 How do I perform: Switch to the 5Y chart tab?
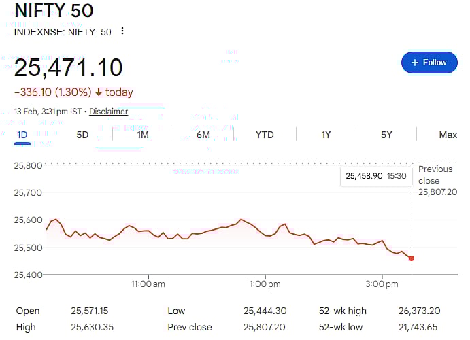tap(386, 135)
